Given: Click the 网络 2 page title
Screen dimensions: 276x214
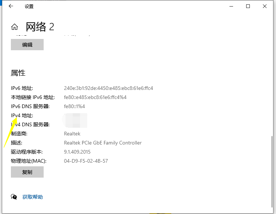Looking at the screenshot, I should pos(40,27).
